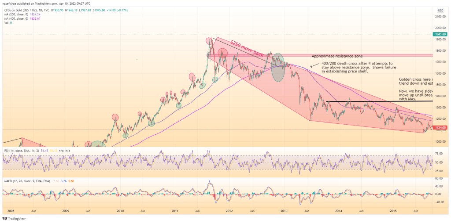Image resolution: width=451 pixels, height=223 pixels.
Task: Click the 2012 label on time axis
Action: tap(229, 211)
